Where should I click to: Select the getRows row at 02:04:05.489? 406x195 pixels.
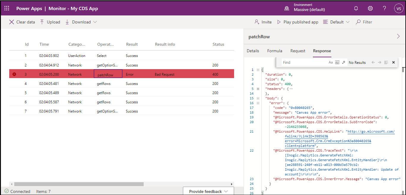pos(122,93)
